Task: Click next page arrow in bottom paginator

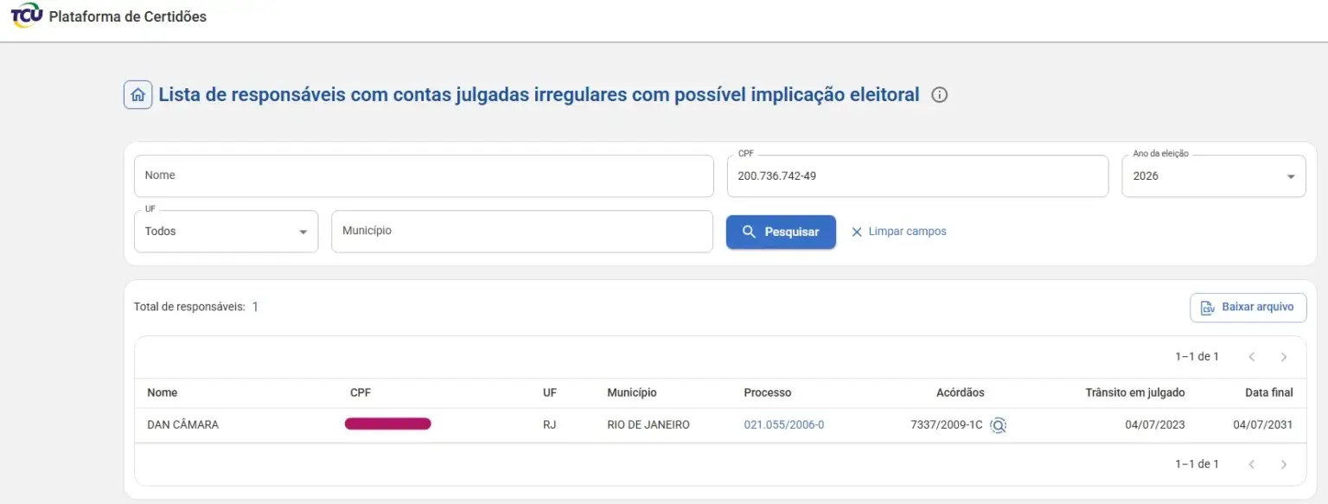Action: (x=1284, y=464)
